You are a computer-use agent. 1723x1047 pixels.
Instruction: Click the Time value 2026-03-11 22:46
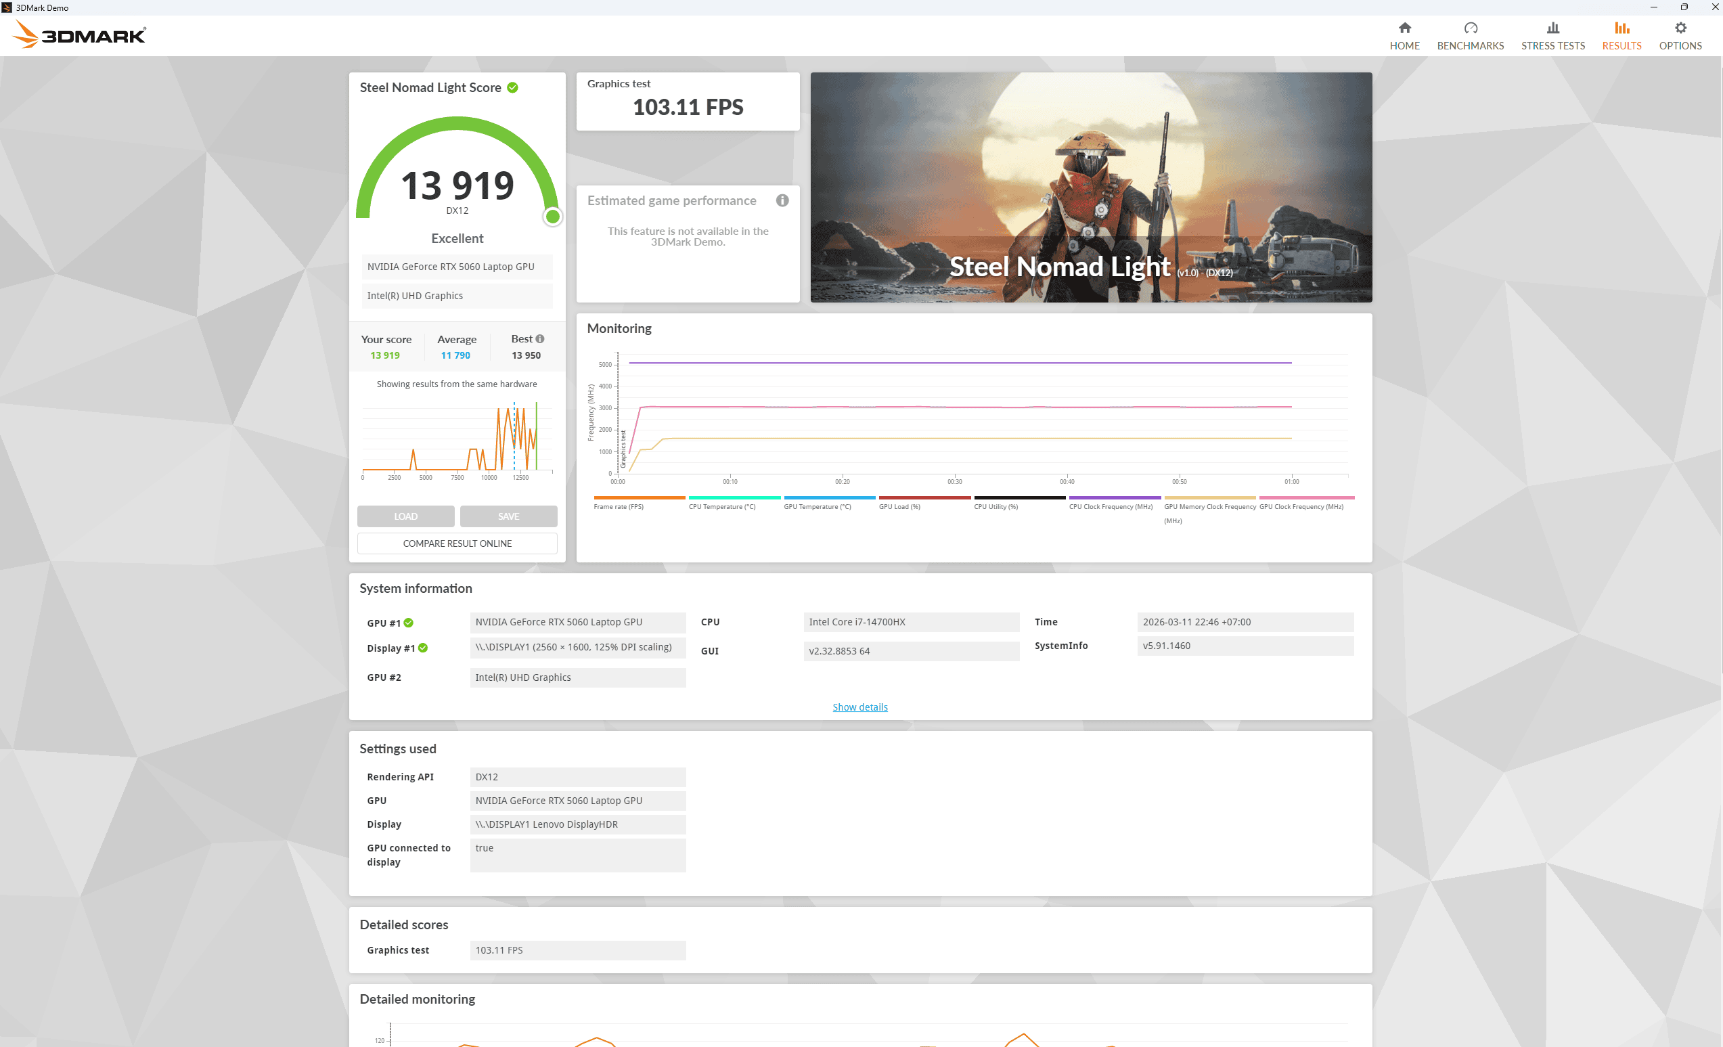click(x=1245, y=622)
